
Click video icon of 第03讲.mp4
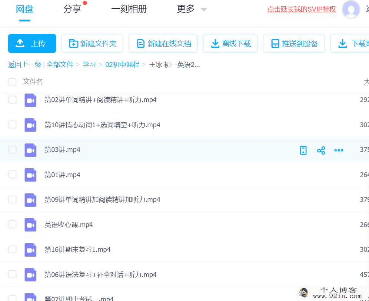[x=31, y=150]
